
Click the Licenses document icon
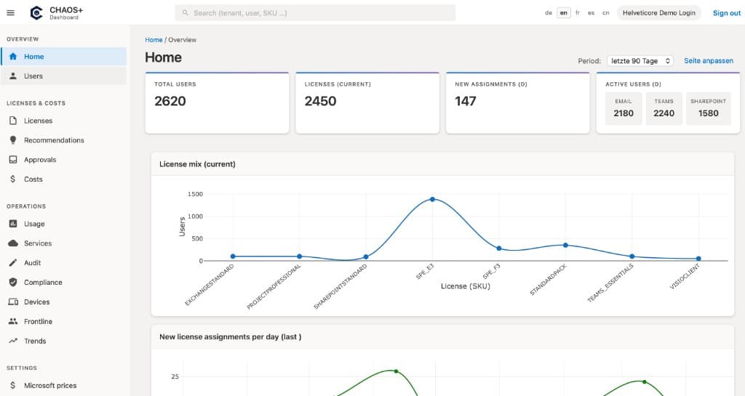[13, 121]
